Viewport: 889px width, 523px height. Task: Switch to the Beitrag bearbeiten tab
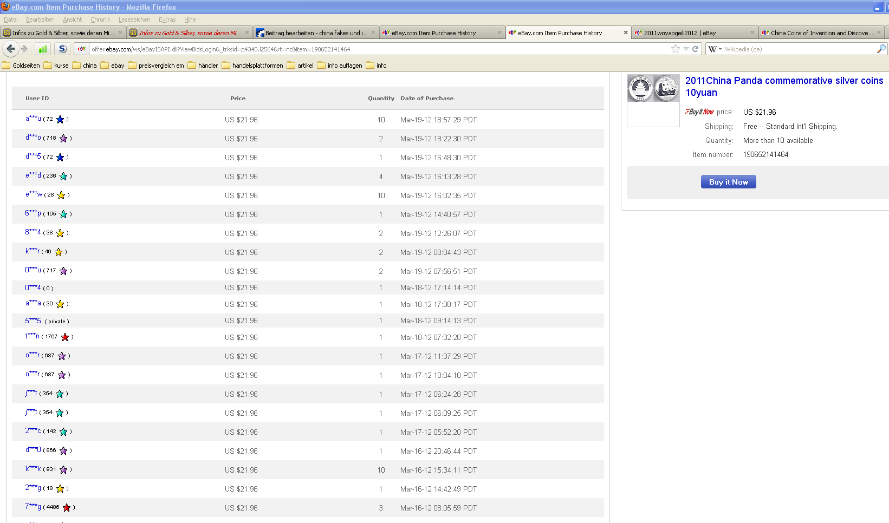(x=316, y=32)
